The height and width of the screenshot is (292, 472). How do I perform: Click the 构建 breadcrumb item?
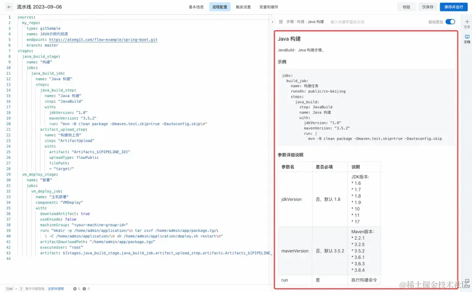pos(301,22)
